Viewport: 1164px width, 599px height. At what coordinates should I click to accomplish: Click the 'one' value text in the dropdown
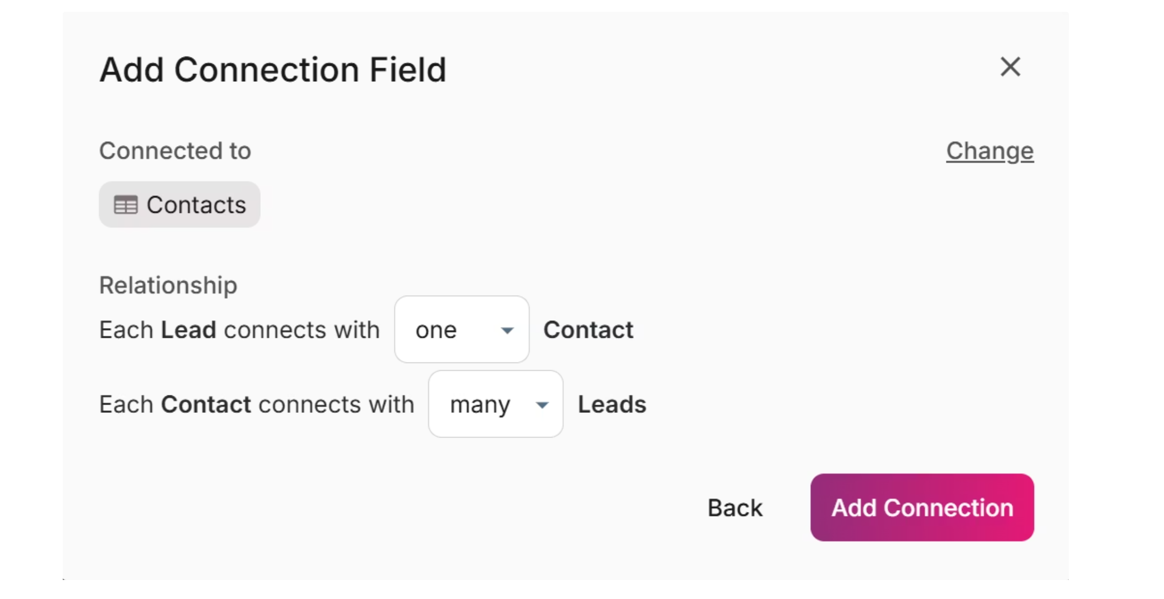tap(436, 330)
